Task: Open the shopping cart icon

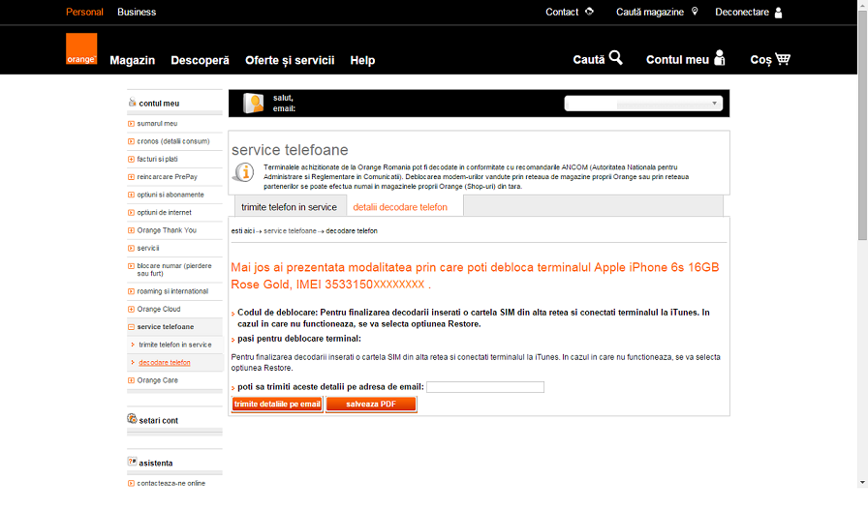Action: pos(783,59)
